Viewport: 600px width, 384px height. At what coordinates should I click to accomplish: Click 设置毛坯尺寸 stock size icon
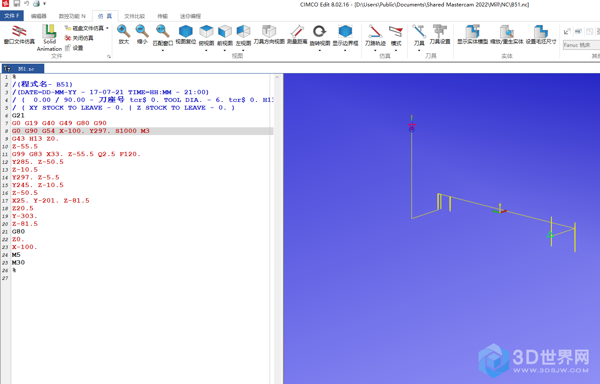(541, 31)
